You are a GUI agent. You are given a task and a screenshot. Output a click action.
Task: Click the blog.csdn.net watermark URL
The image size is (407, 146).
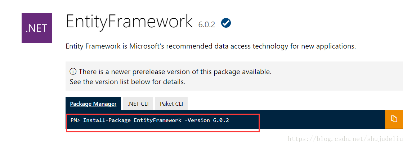click(346, 139)
